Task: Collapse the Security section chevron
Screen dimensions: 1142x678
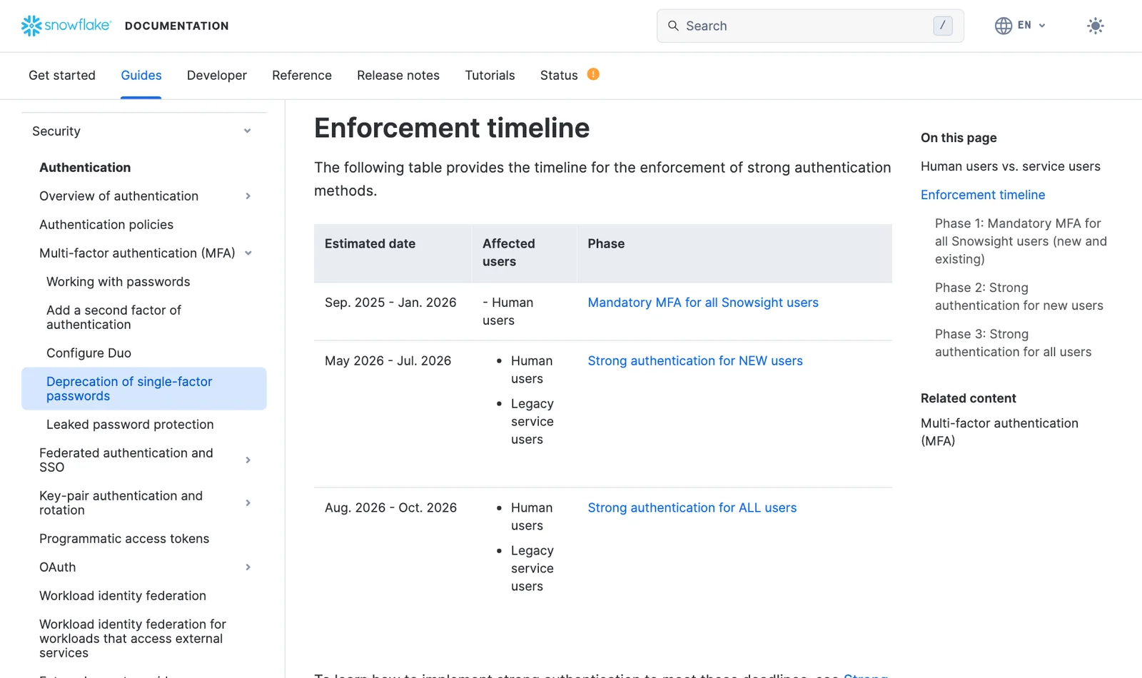Action: [248, 131]
